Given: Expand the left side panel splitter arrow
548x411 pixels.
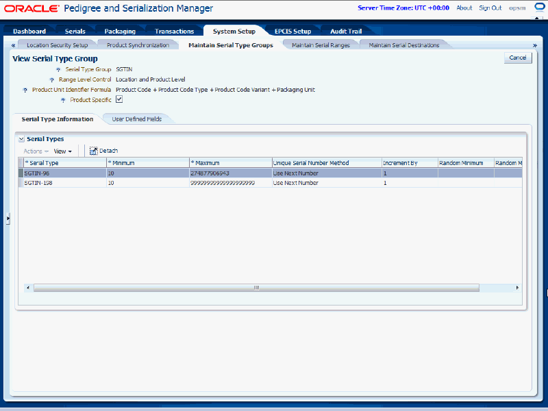Looking at the screenshot, I should pos(8,219).
